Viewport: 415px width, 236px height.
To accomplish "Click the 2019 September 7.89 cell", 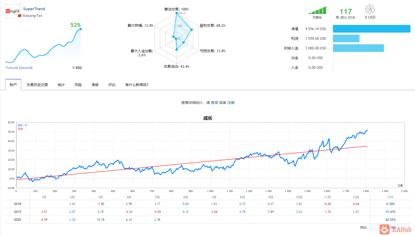I will [x=271, y=212].
